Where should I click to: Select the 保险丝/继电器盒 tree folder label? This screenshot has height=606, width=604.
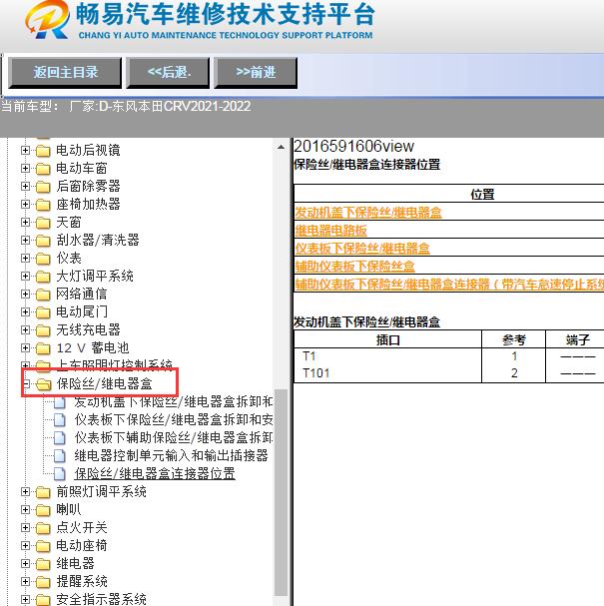coord(105,383)
